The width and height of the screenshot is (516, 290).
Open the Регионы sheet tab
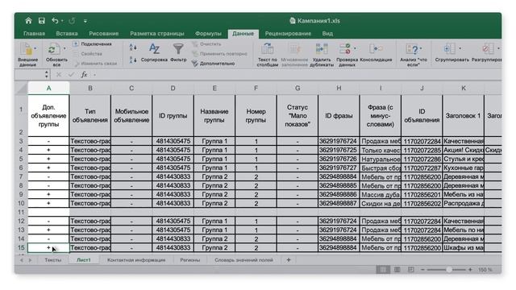[190, 259]
